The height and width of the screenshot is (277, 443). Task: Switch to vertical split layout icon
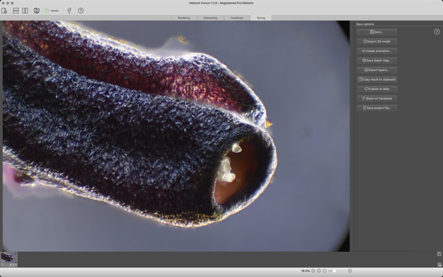[25, 10]
